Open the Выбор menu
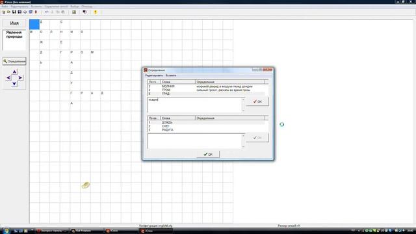 (x=75, y=6)
